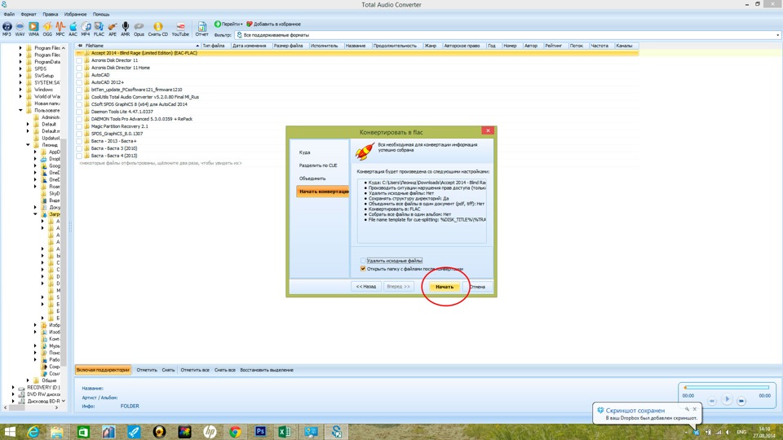Choose the APE format icon
The width and height of the screenshot is (783, 440).
click(113, 29)
